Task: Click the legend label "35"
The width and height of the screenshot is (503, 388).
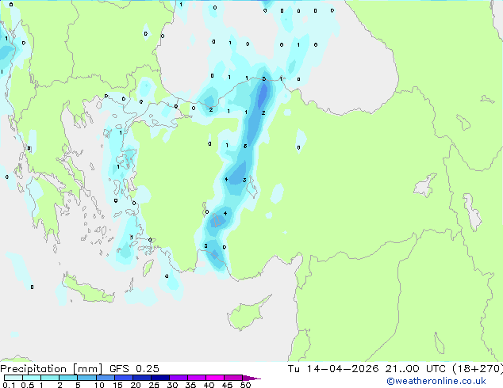Action: coord(190,385)
